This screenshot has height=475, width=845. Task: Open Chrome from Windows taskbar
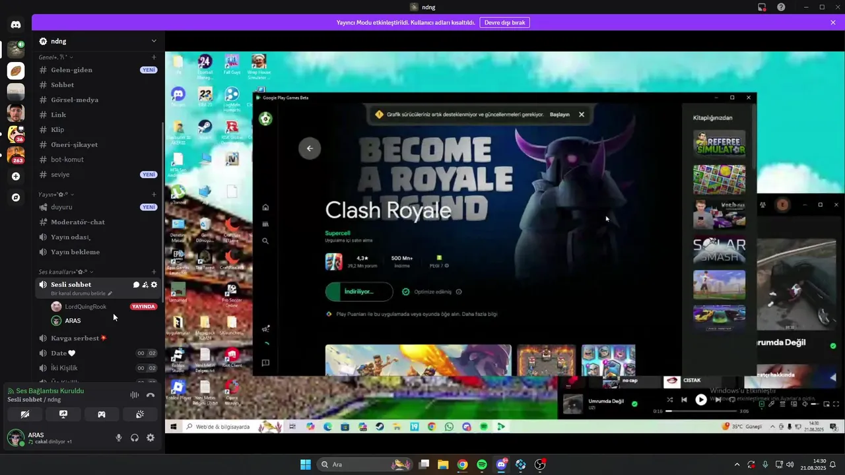(x=463, y=464)
